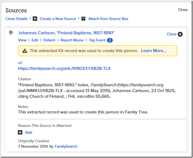Click the Sources dialog heading
193x158 pixels.
coord(16,11)
